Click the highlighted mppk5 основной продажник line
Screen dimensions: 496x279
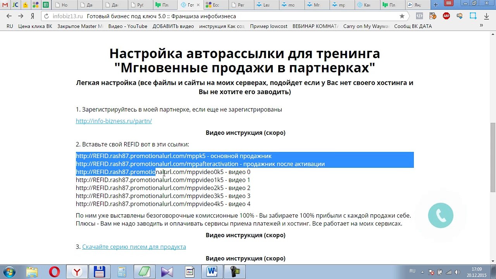pyautogui.click(x=174, y=156)
